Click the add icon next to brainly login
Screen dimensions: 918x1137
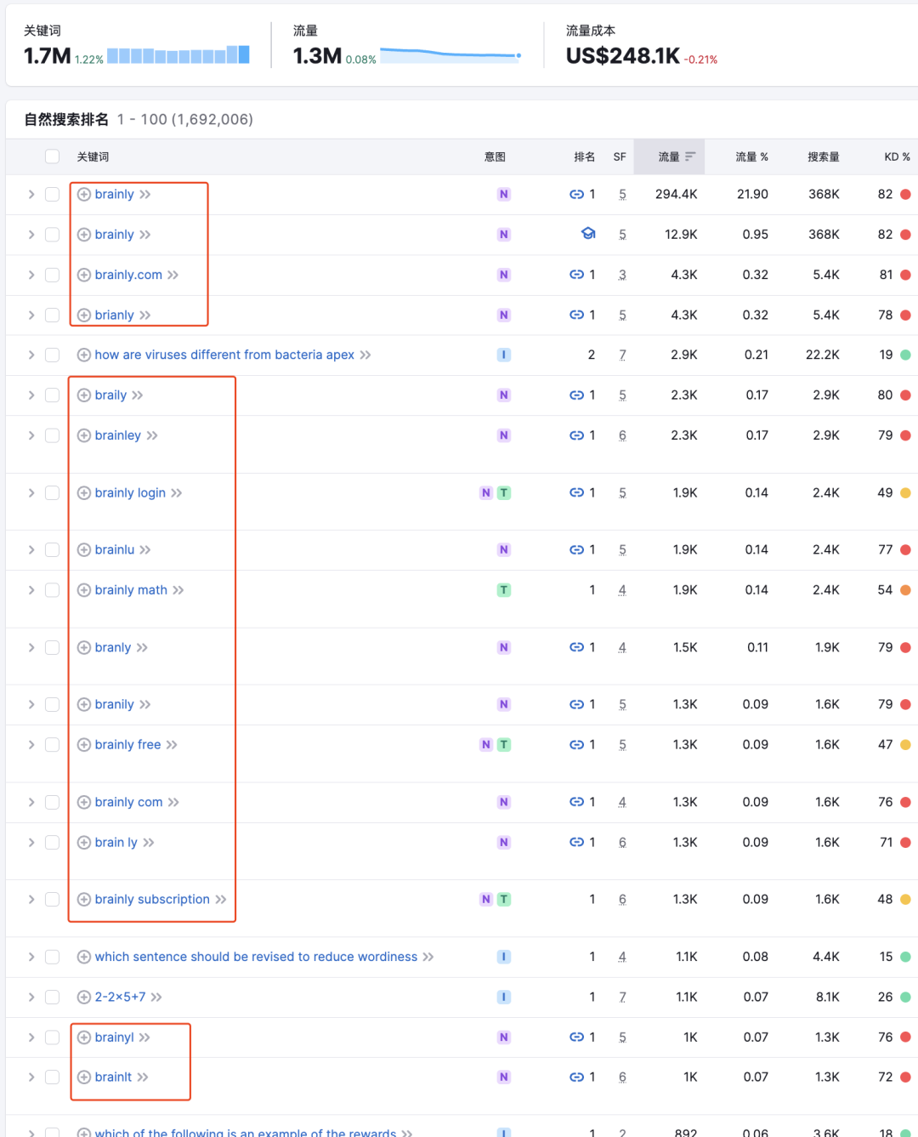[x=83, y=493]
